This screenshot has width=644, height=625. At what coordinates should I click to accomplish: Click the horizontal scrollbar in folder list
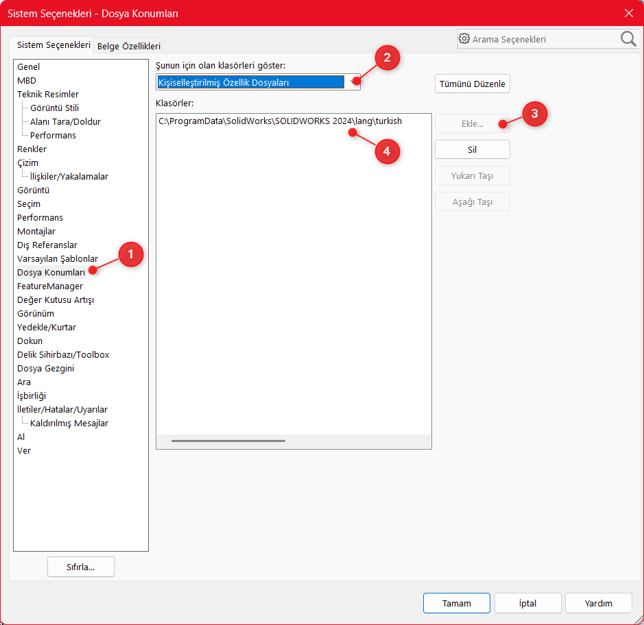click(x=228, y=441)
